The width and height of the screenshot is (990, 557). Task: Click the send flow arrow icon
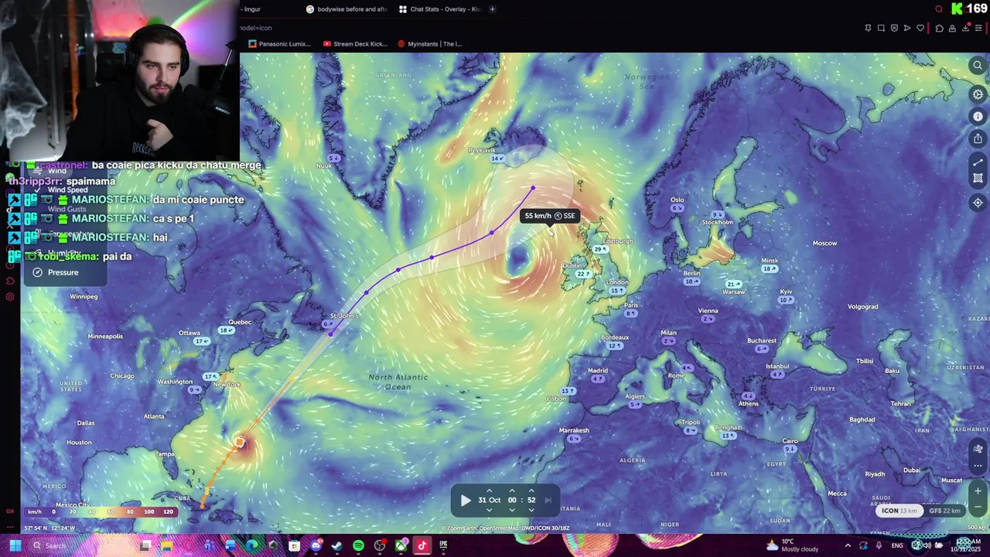coord(907,28)
